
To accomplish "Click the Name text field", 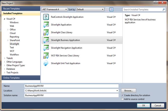I will 72,86.
